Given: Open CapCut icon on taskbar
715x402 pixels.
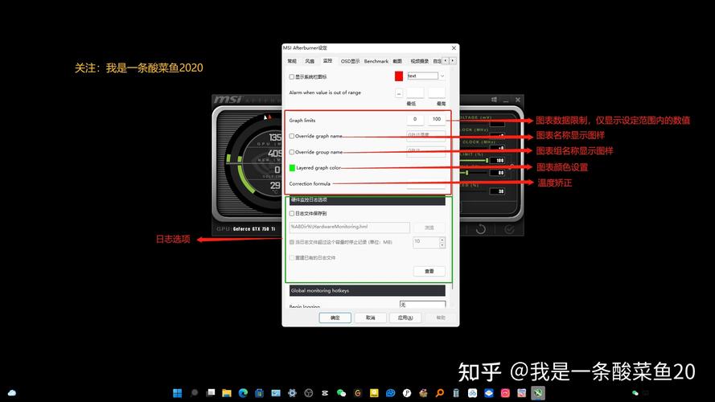Looking at the screenshot, I should 325,393.
